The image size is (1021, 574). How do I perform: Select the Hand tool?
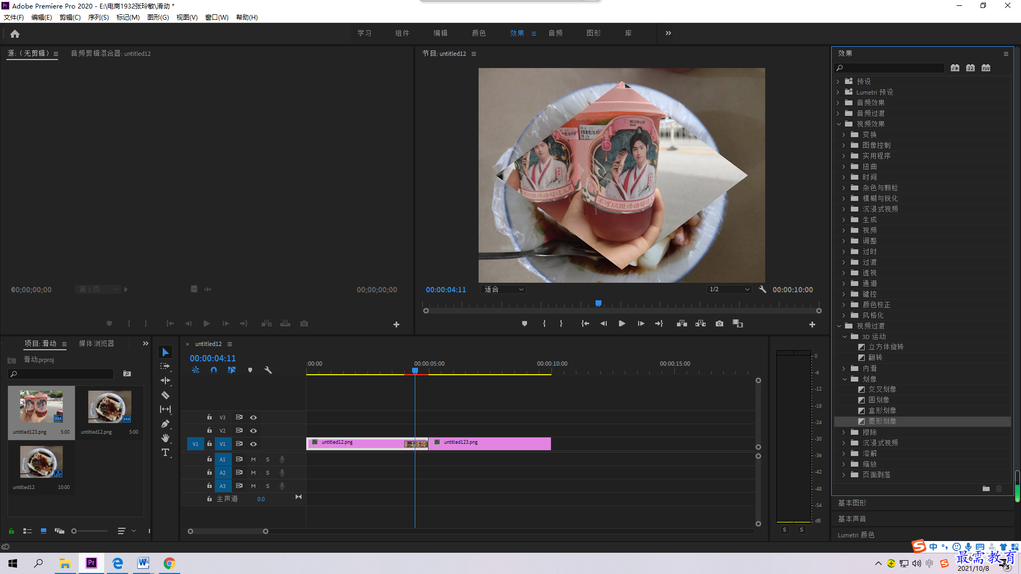coord(165,438)
